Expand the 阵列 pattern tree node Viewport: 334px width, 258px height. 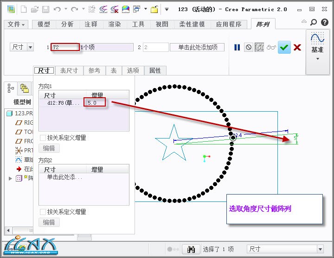pos(10,178)
